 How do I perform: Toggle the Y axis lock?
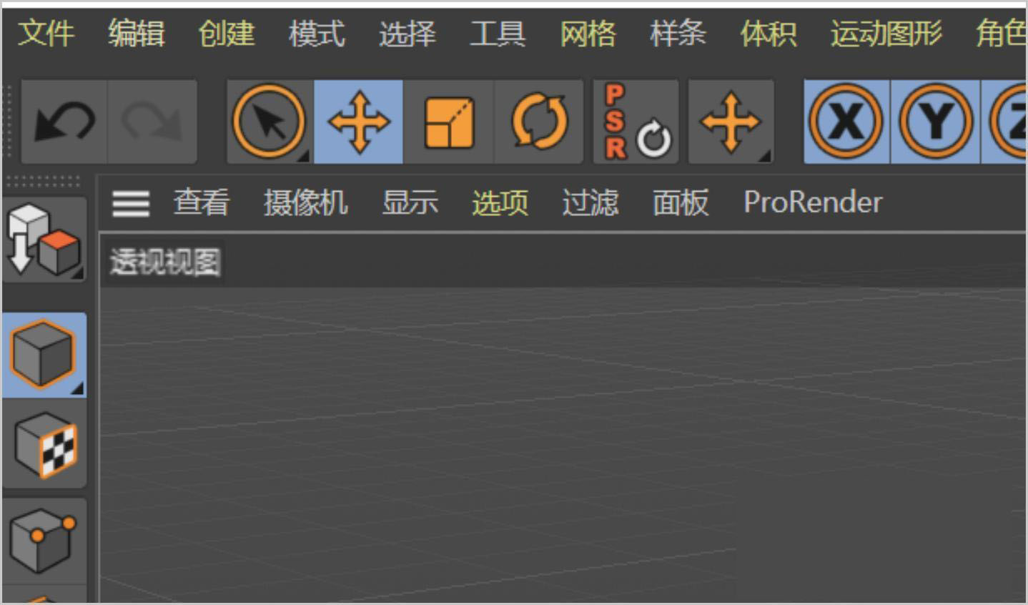coord(936,122)
